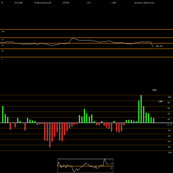Click the -100 label on the MR axis

click(x=170, y=153)
